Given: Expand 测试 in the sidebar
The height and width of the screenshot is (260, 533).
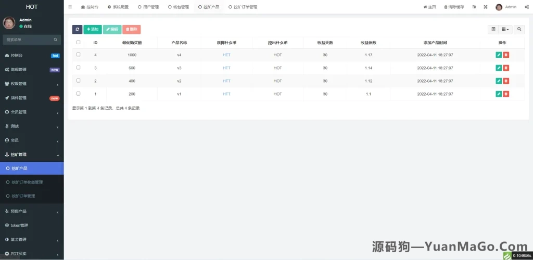Looking at the screenshot, I should click(x=32, y=126).
